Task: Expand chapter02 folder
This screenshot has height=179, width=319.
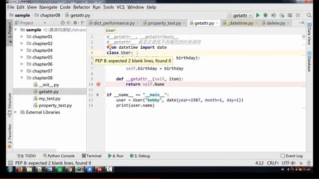Action: pos(22,43)
